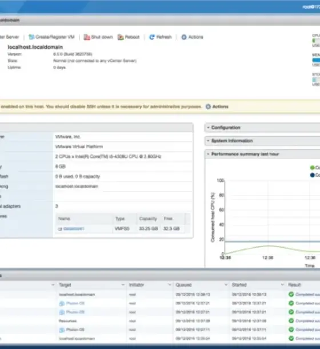Screen dimensions: 320x349
Task: Collapse the System Information panel
Action: tap(208, 141)
